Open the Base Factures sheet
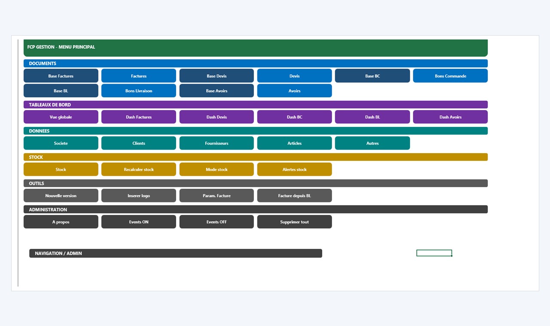This screenshot has width=550, height=326. [x=61, y=76]
